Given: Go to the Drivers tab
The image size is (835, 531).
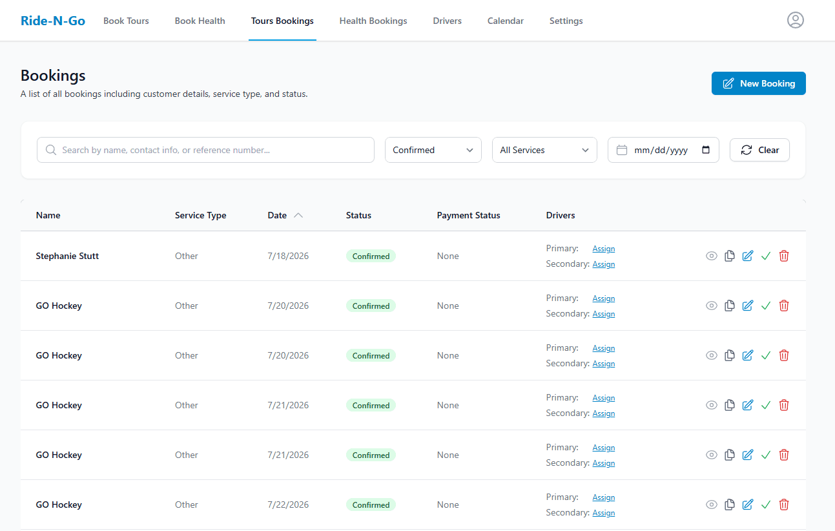Looking at the screenshot, I should [x=448, y=21].
